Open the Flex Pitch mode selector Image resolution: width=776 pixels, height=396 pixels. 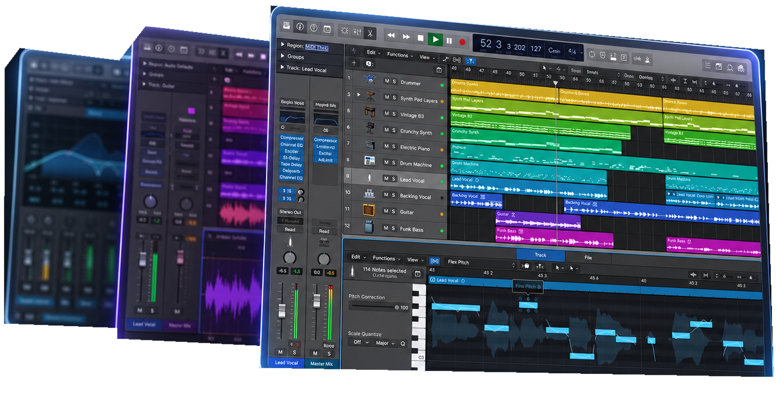(x=480, y=263)
